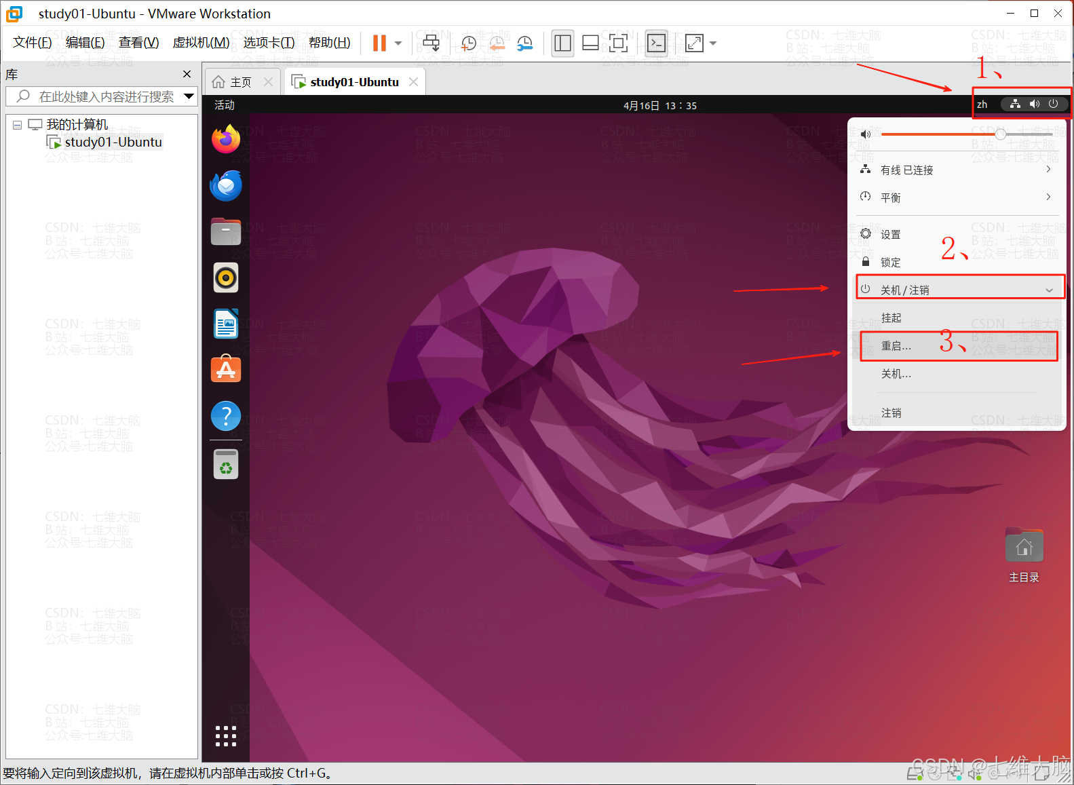Open the zh input source indicator

[982, 104]
